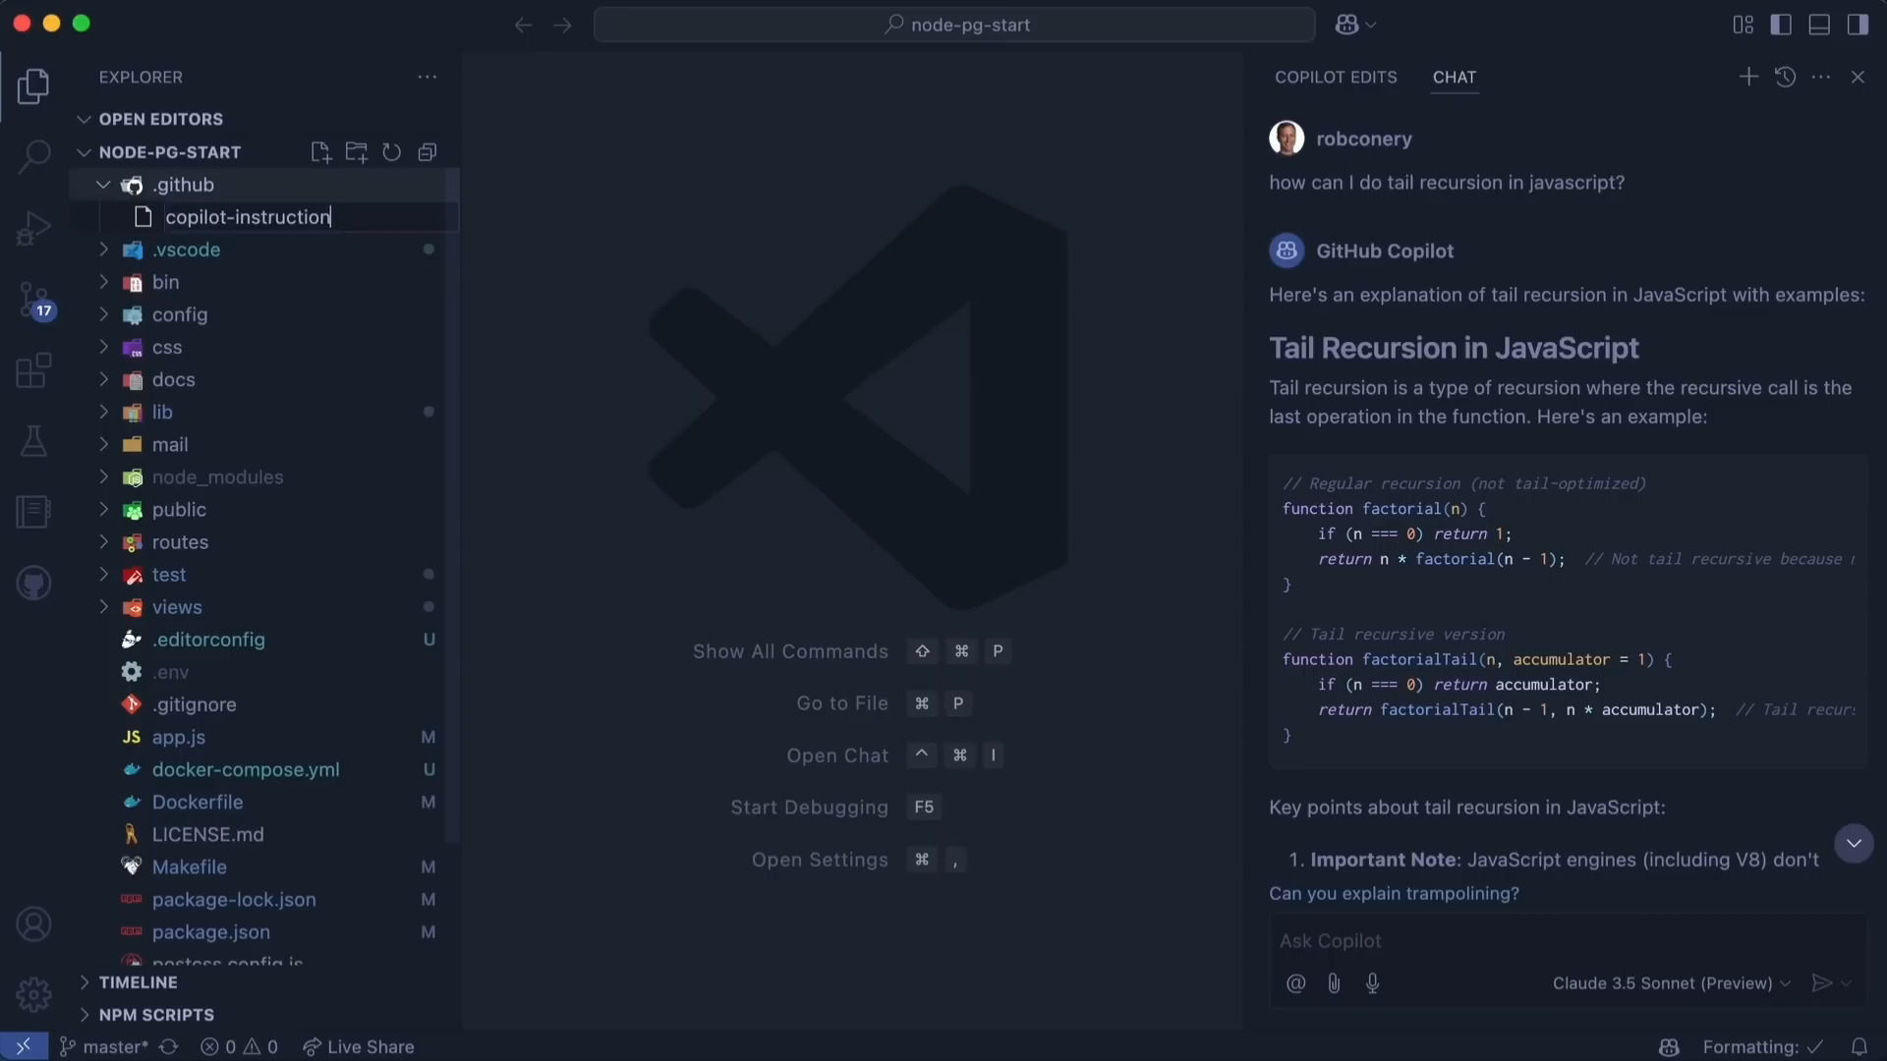Screen dimensions: 1887x1061
Task: Show Copilot chat history
Action: point(1785,77)
